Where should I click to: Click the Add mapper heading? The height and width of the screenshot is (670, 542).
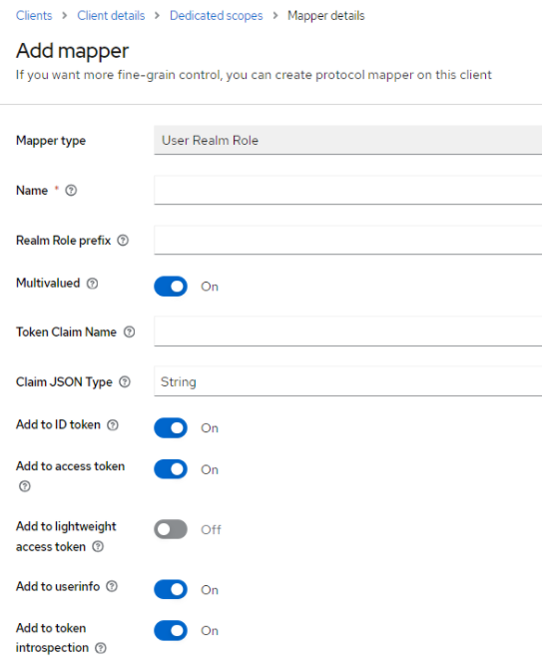pyautogui.click(x=72, y=51)
